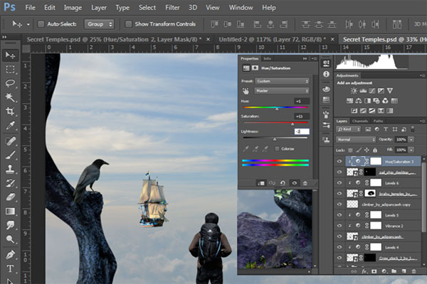Select the Rectangular Marquee tool

10,69
